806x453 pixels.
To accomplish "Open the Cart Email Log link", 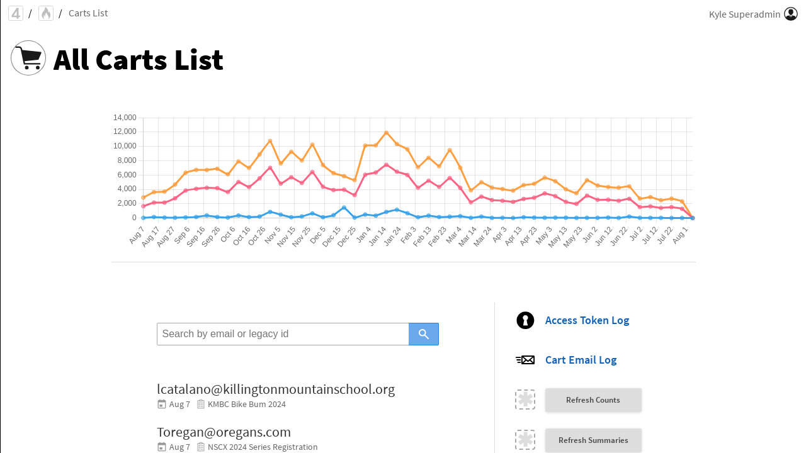I will click(581, 360).
